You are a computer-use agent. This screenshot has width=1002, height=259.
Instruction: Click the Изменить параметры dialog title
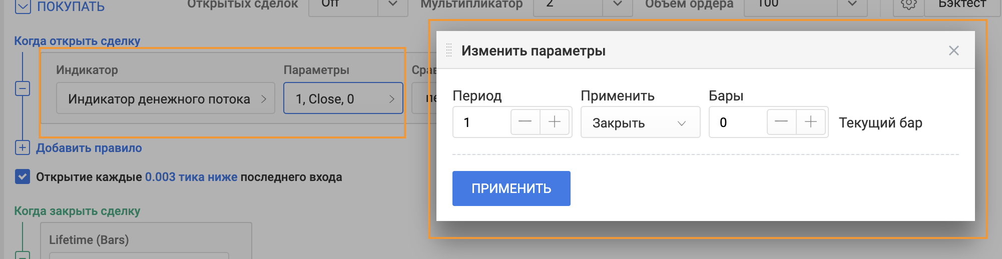click(x=534, y=50)
